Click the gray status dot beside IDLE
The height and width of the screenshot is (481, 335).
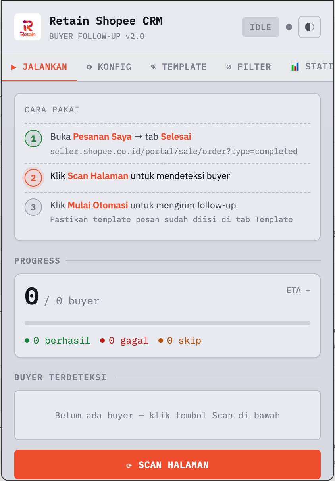tap(289, 27)
